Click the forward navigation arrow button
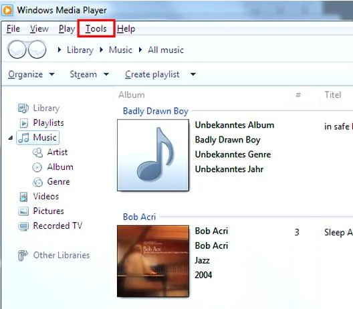The width and height of the screenshot is (353, 309). pos(37,49)
